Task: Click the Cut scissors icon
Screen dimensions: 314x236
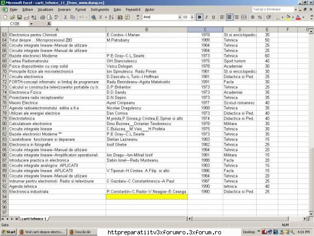Action: [x=65, y=17]
